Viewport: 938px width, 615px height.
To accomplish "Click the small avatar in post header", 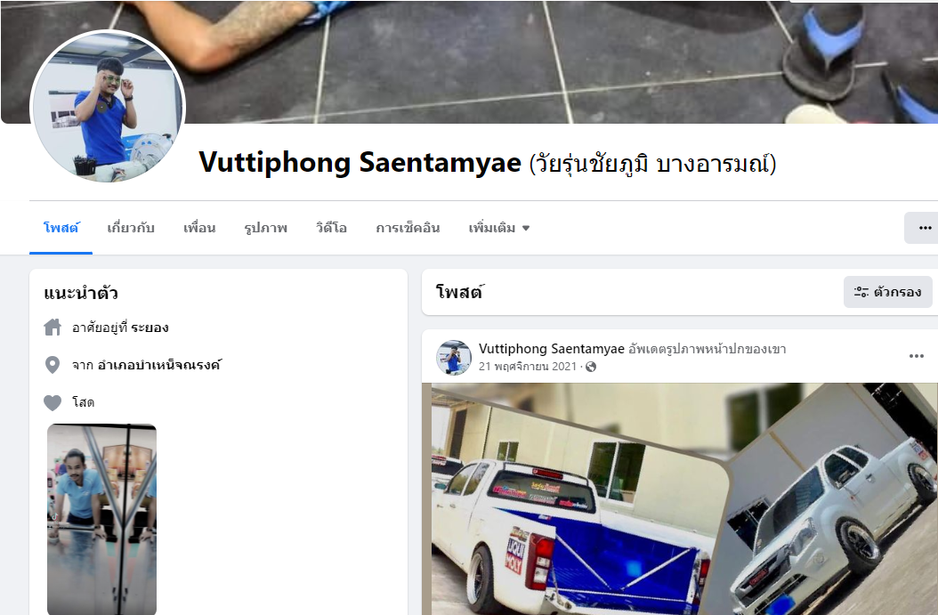I will tap(454, 357).
